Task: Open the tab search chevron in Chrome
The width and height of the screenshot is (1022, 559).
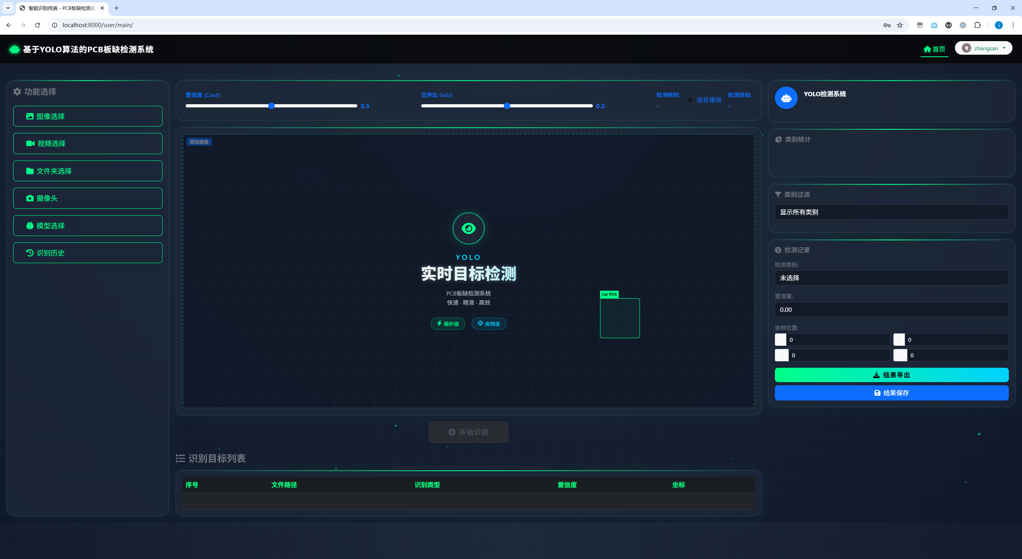Action: (x=8, y=8)
